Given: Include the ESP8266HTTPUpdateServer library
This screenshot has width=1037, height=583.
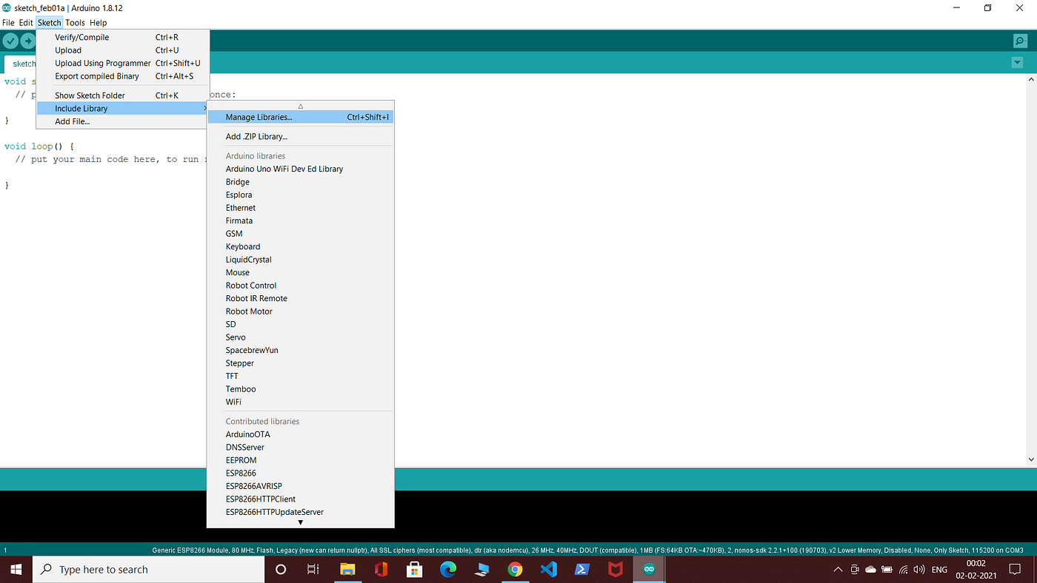Looking at the screenshot, I should point(300,512).
